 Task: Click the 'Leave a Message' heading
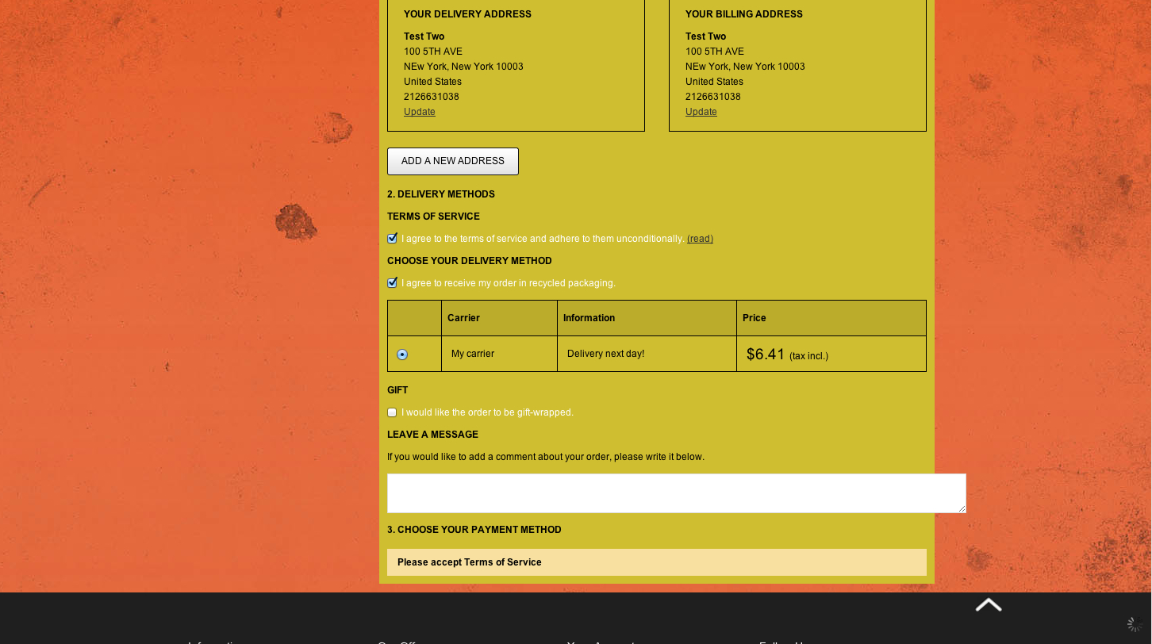433,435
